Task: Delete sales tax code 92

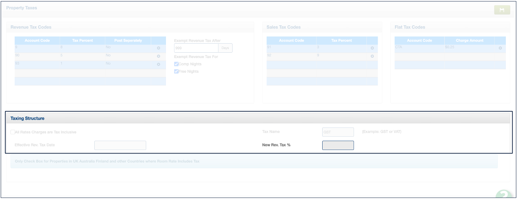Action: pos(372,57)
